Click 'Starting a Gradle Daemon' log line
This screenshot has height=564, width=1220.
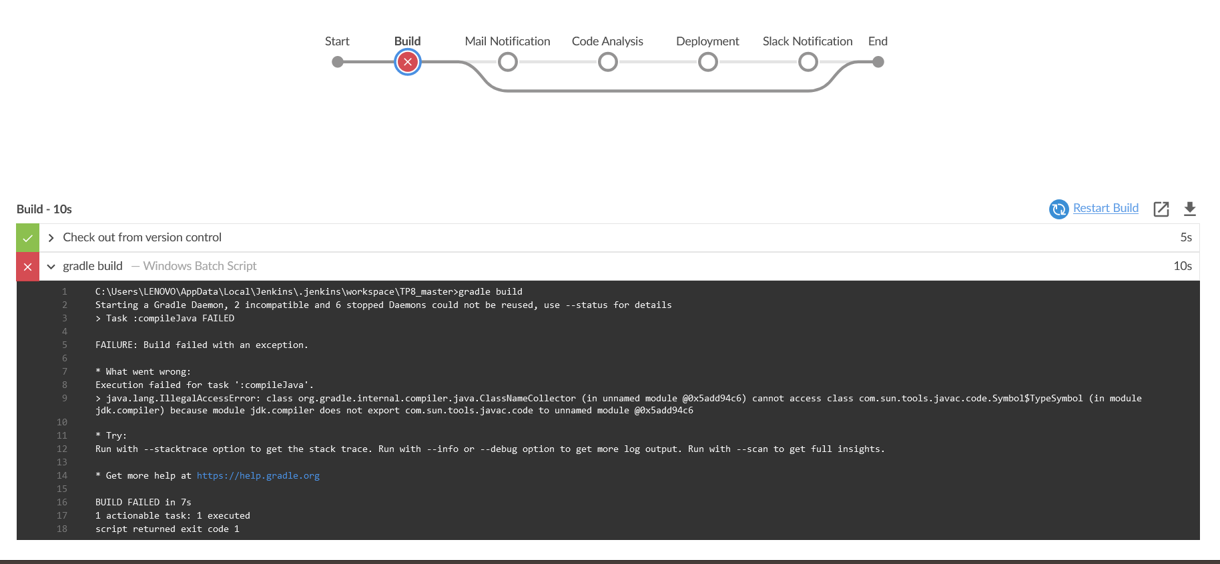click(x=383, y=305)
